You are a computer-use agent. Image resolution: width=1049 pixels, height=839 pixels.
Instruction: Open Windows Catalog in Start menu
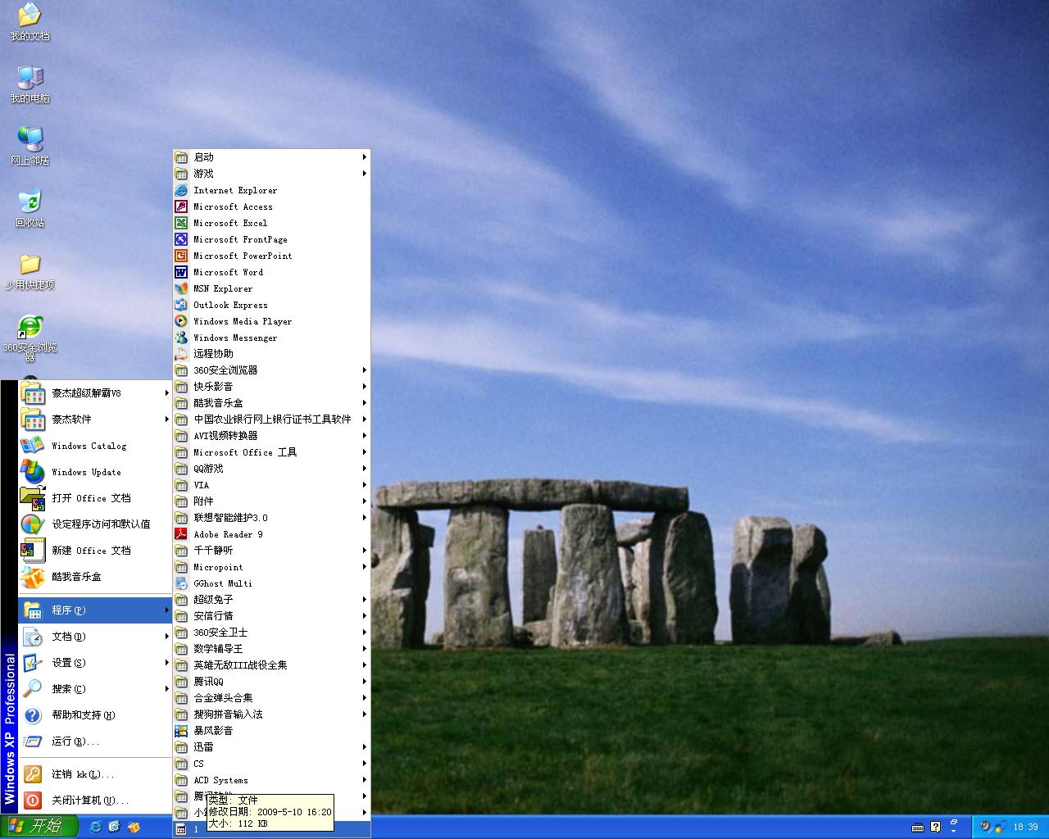click(94, 446)
